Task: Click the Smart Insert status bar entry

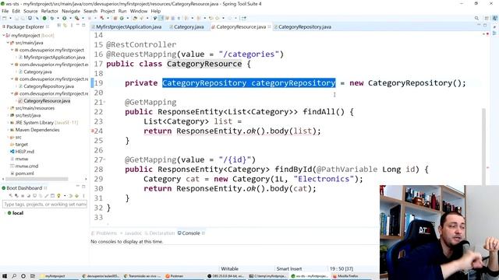Action: tap(289, 269)
